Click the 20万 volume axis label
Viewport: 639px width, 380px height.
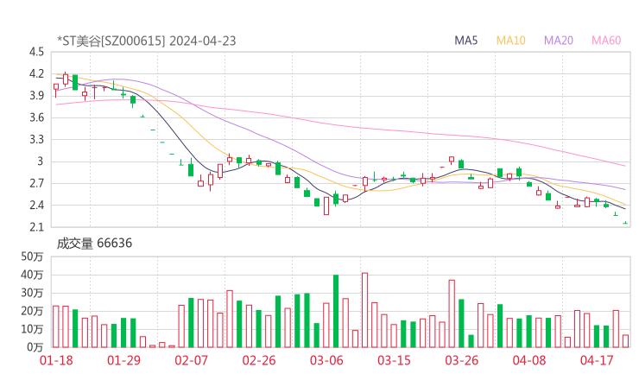[32, 311]
